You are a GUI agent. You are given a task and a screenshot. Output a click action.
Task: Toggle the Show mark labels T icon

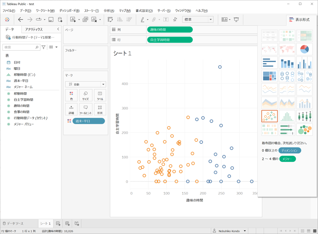[x=166, y=19]
